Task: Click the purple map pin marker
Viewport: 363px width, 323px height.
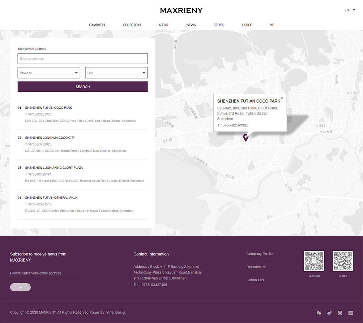Action: pyautogui.click(x=246, y=137)
